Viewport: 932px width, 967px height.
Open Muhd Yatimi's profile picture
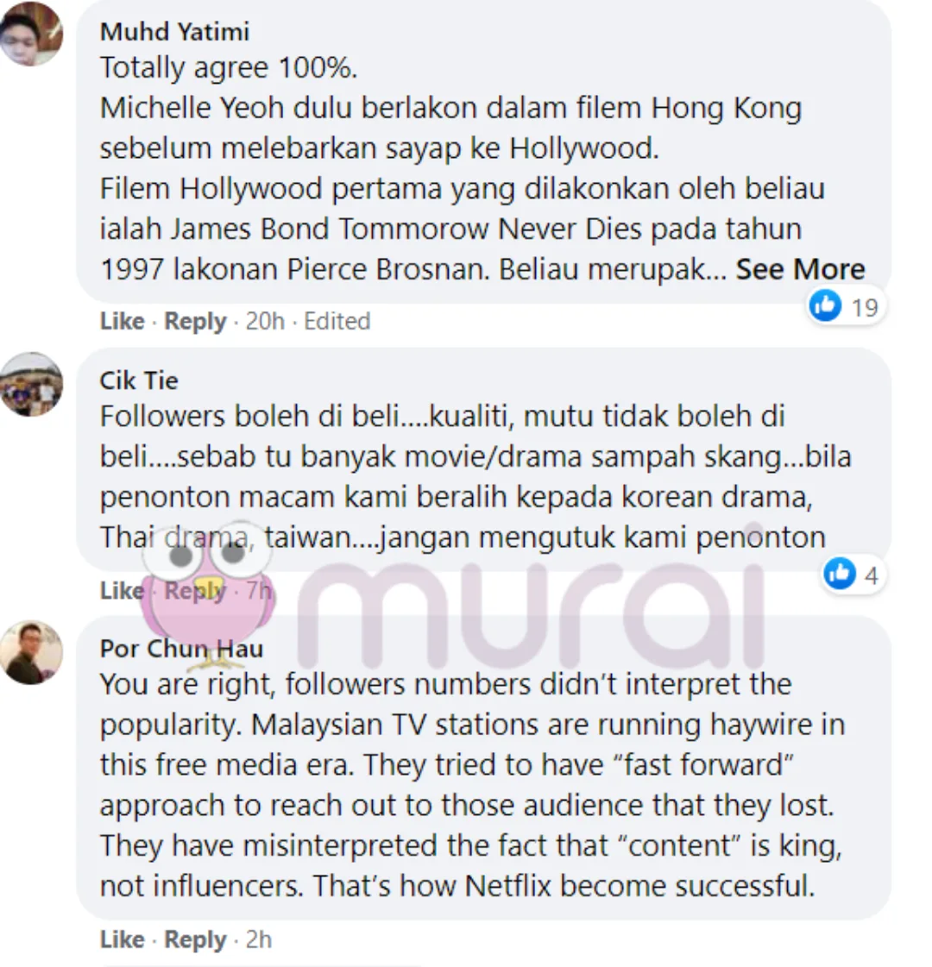(x=31, y=33)
